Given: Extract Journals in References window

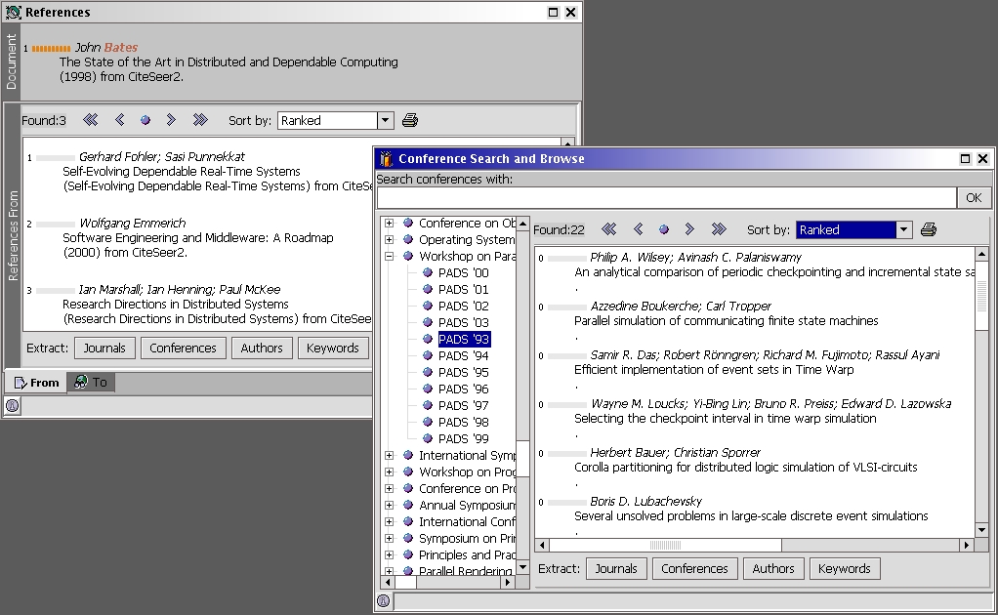Looking at the screenshot, I should 104,348.
